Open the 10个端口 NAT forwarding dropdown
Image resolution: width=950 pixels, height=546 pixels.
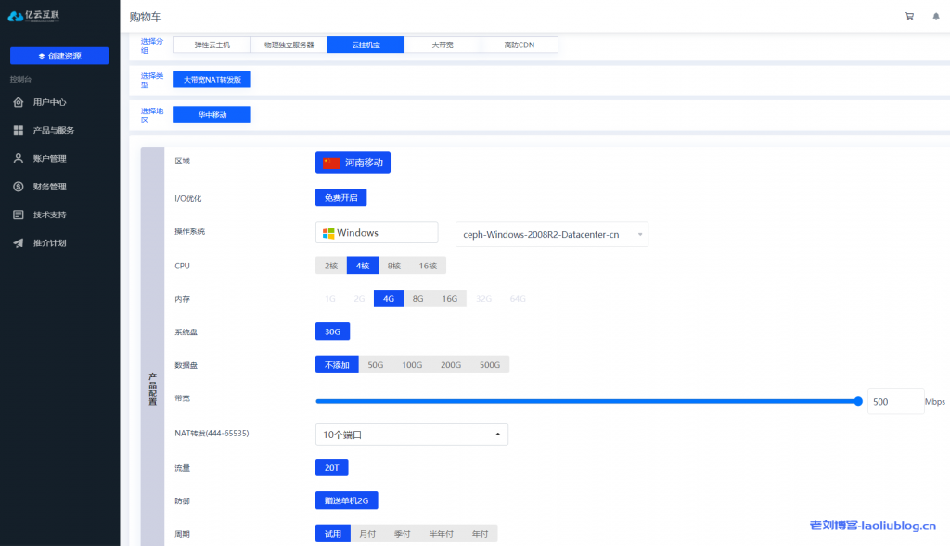pyautogui.click(x=411, y=435)
